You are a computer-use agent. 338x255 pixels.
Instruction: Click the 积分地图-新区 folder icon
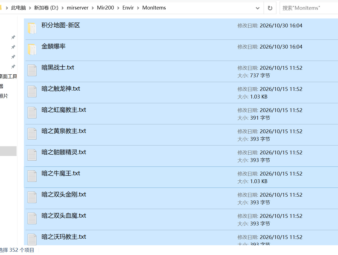coord(32,28)
